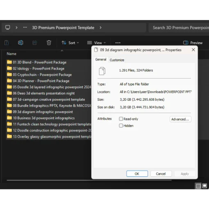The height and width of the screenshot is (209, 209).
Task: Click the All of type File folder text
Action: point(134,84)
